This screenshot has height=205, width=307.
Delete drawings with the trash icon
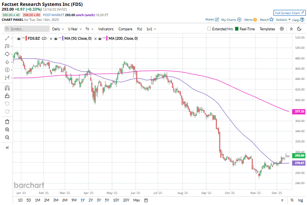pos(7,122)
